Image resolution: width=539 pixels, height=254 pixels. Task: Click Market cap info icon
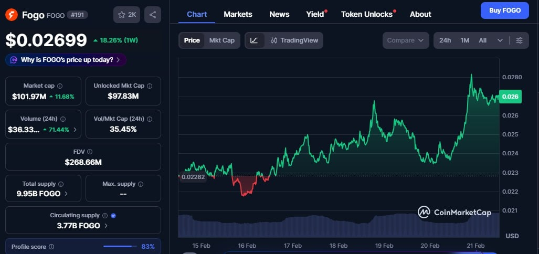[60, 86]
